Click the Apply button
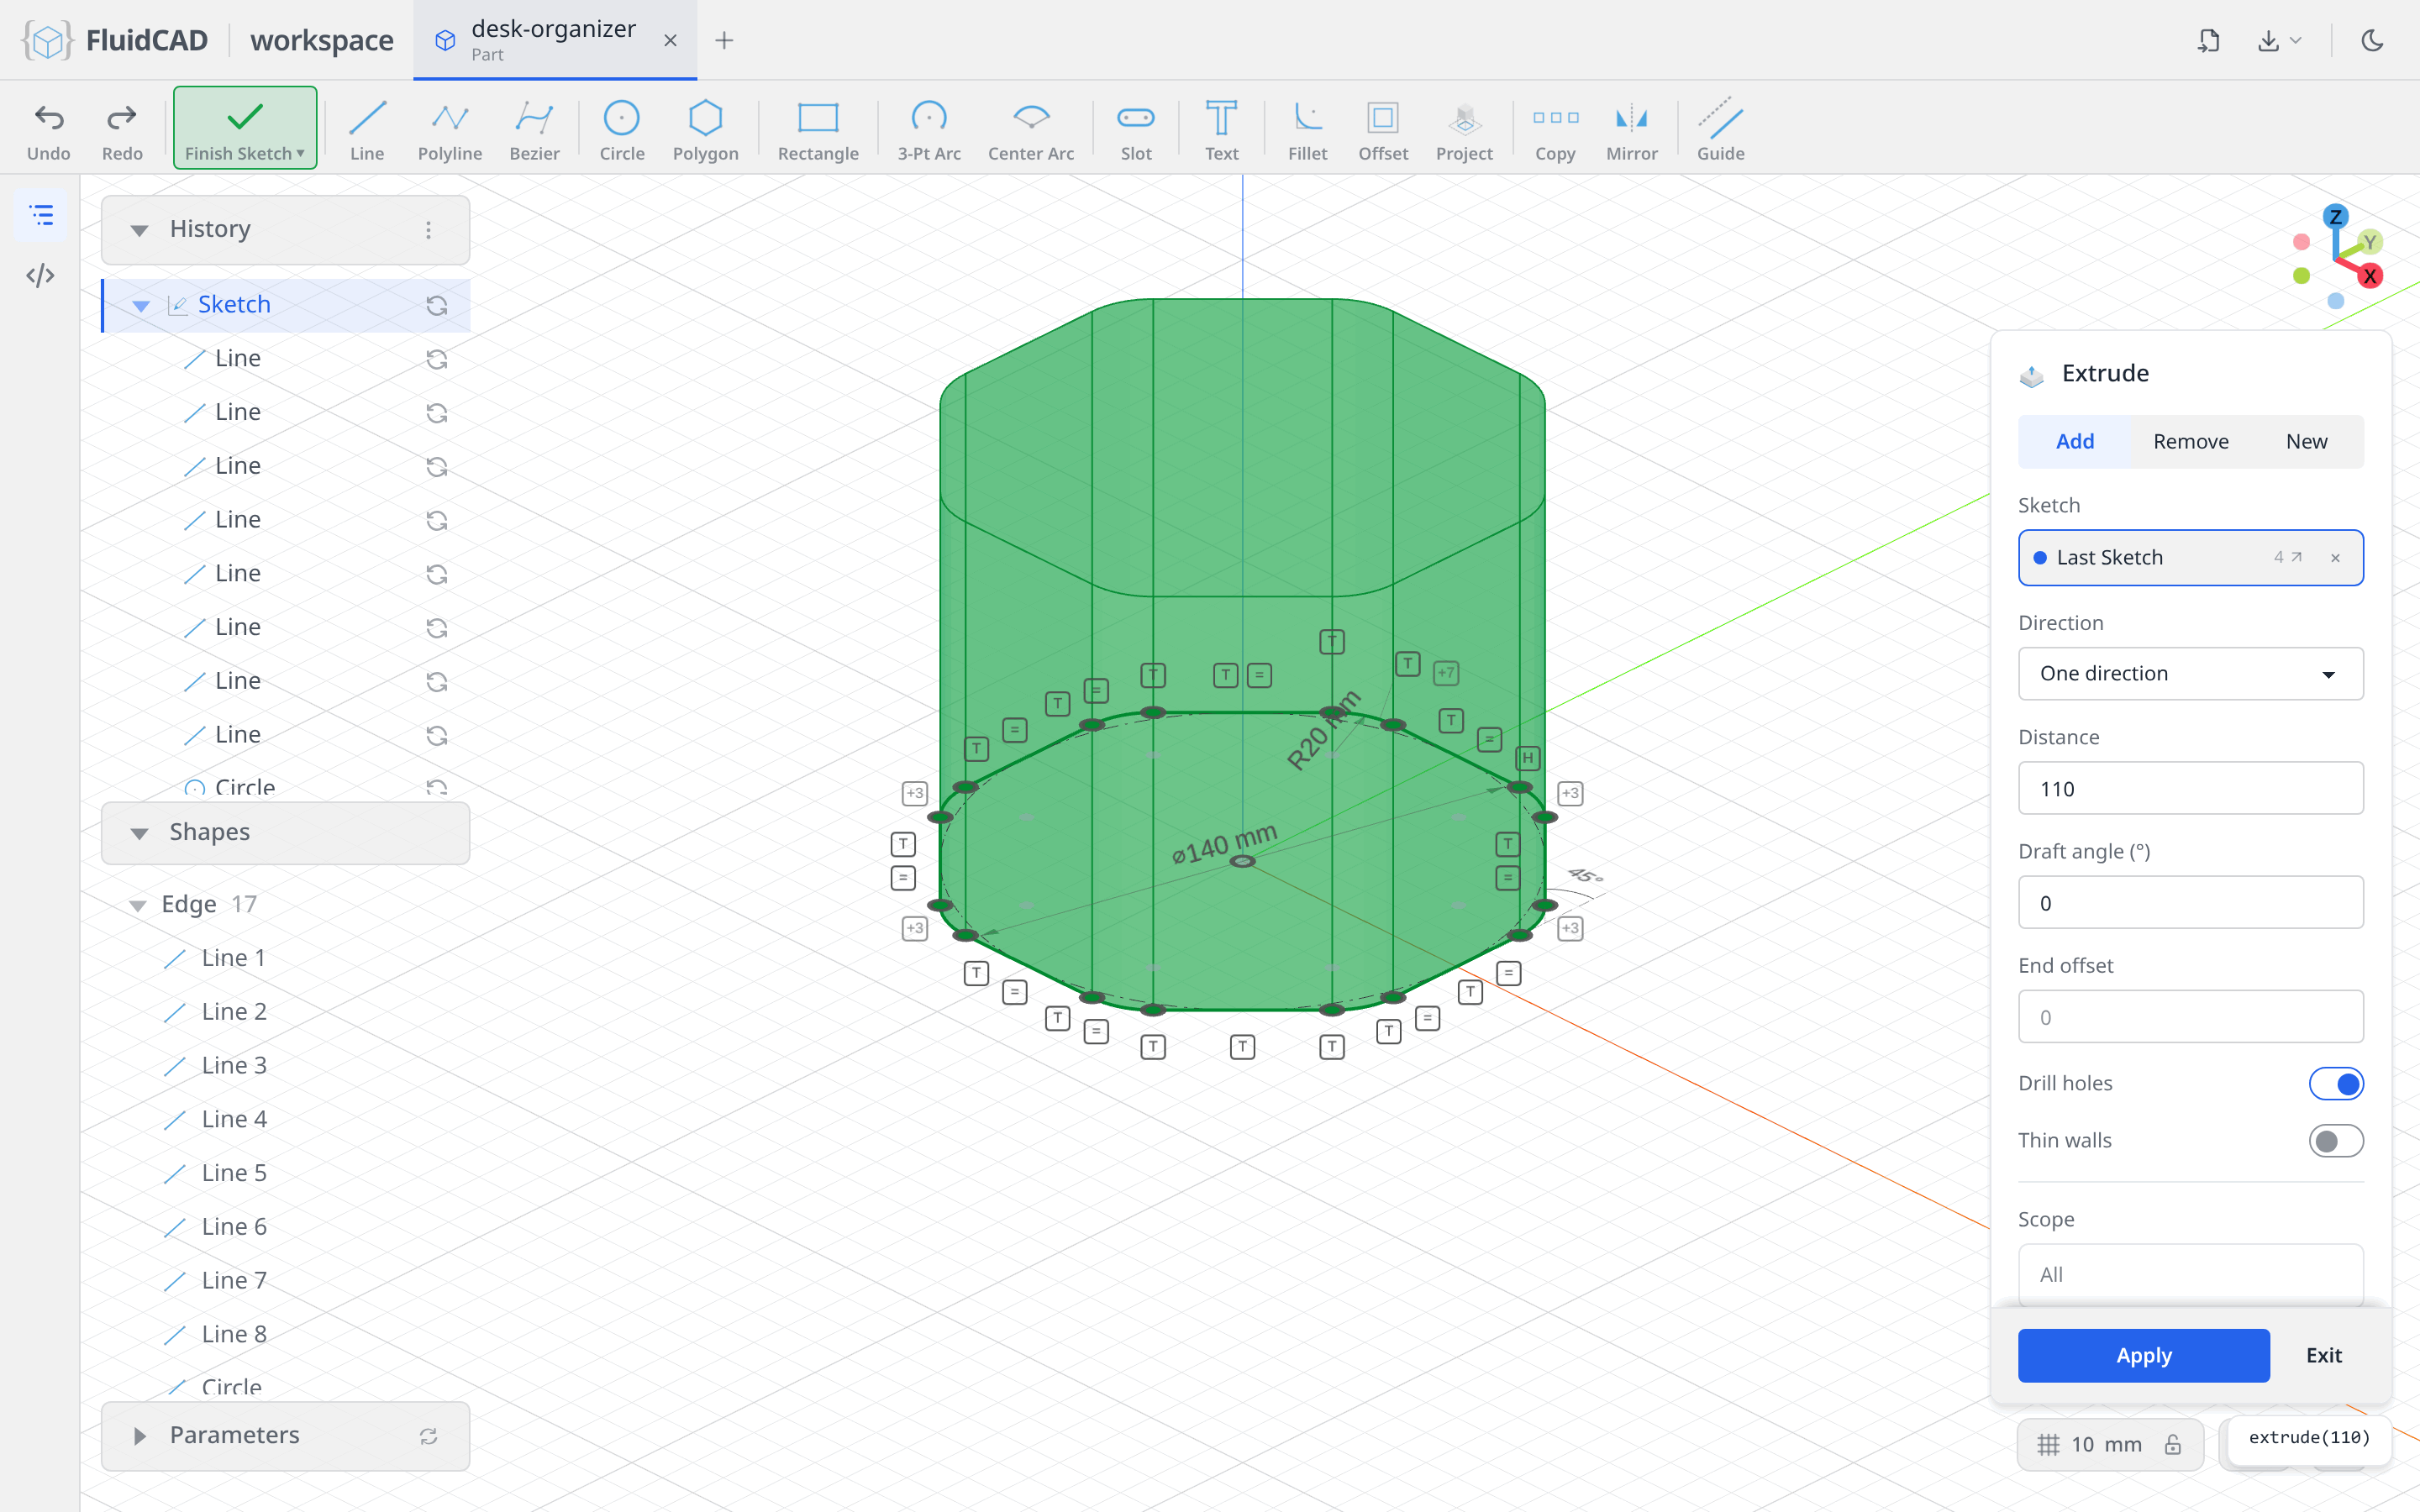This screenshot has width=2420, height=1512. point(2143,1356)
